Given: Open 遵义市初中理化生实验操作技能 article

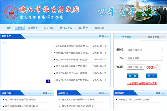Looking at the screenshot, I should (x=22, y=106).
